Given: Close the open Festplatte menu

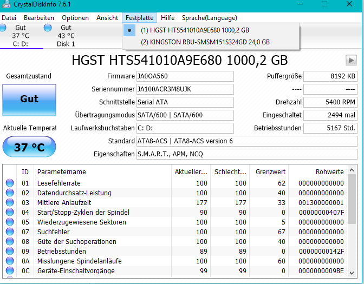Looking at the screenshot, I should coord(140,18).
